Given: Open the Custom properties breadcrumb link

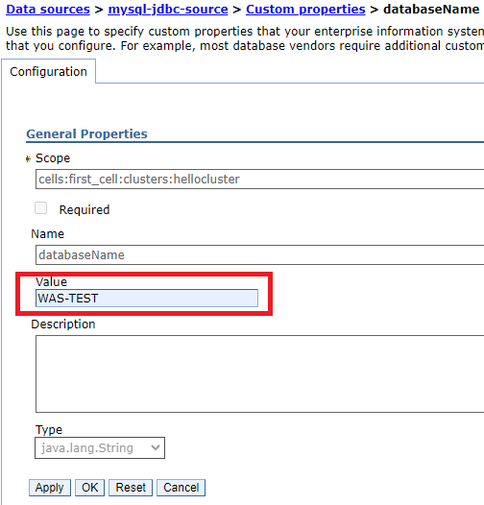Looking at the screenshot, I should (x=305, y=10).
